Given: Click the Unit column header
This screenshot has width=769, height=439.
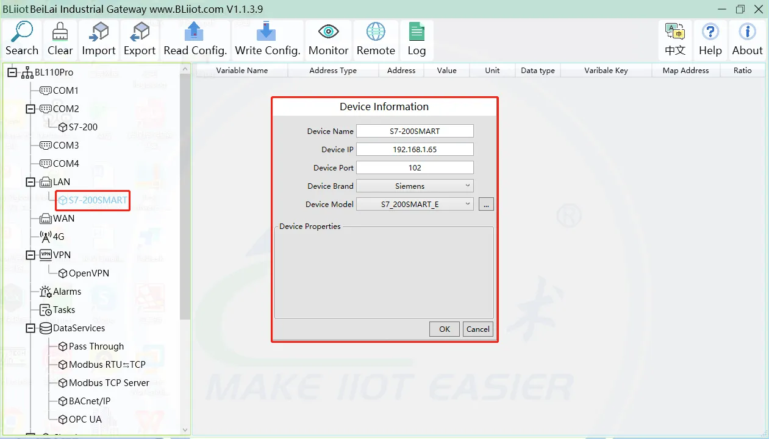Looking at the screenshot, I should [x=493, y=71].
